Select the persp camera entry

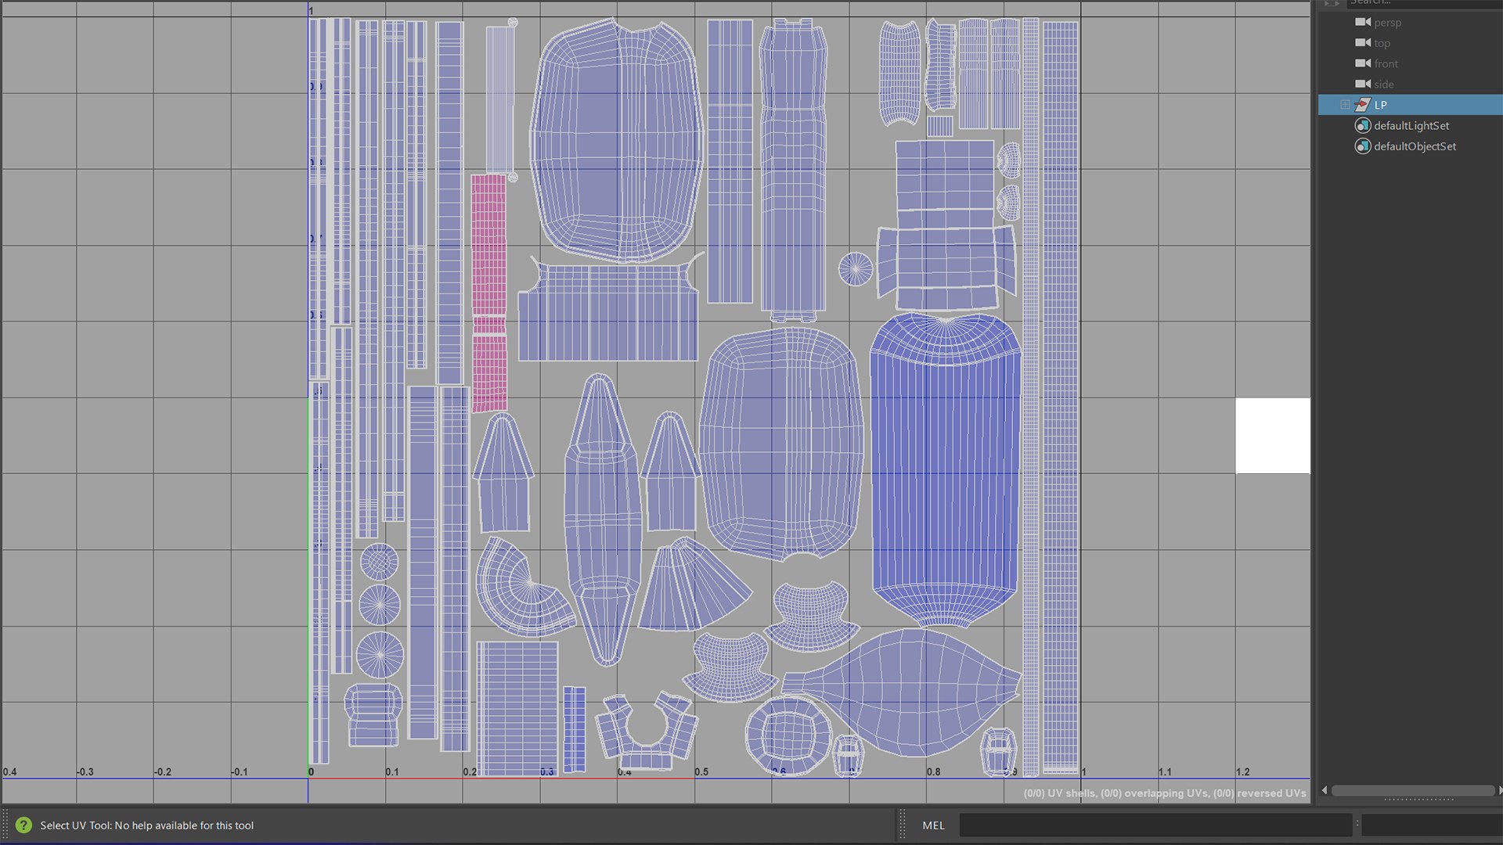point(1387,22)
